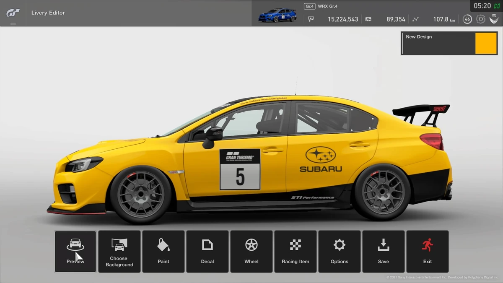Save the current livery design
Image resolution: width=503 pixels, height=283 pixels.
pyautogui.click(x=384, y=251)
